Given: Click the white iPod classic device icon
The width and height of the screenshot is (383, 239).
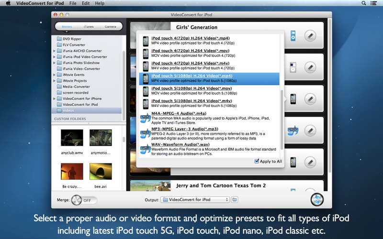Looking at the screenshot, I should point(293,67).
